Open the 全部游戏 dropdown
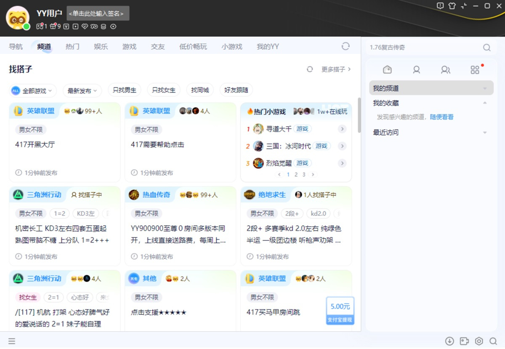505x349 pixels. [x=33, y=91]
